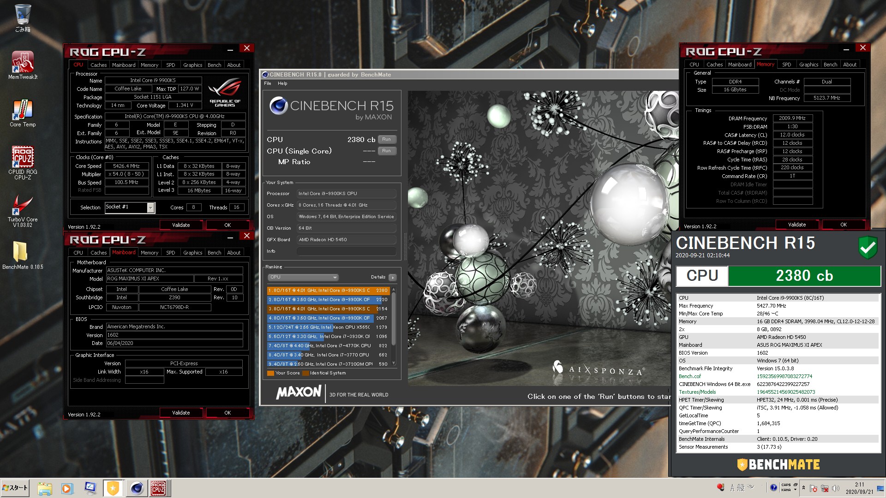Open the BenchMate 0.10.5 folder icon
Screen dimensions: 886x498
click(x=23, y=255)
